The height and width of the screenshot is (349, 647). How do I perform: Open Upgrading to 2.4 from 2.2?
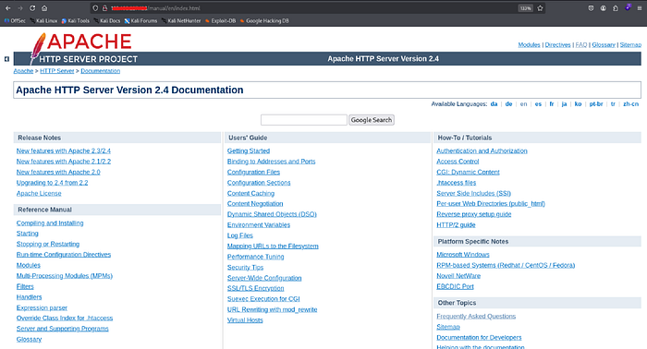click(52, 183)
